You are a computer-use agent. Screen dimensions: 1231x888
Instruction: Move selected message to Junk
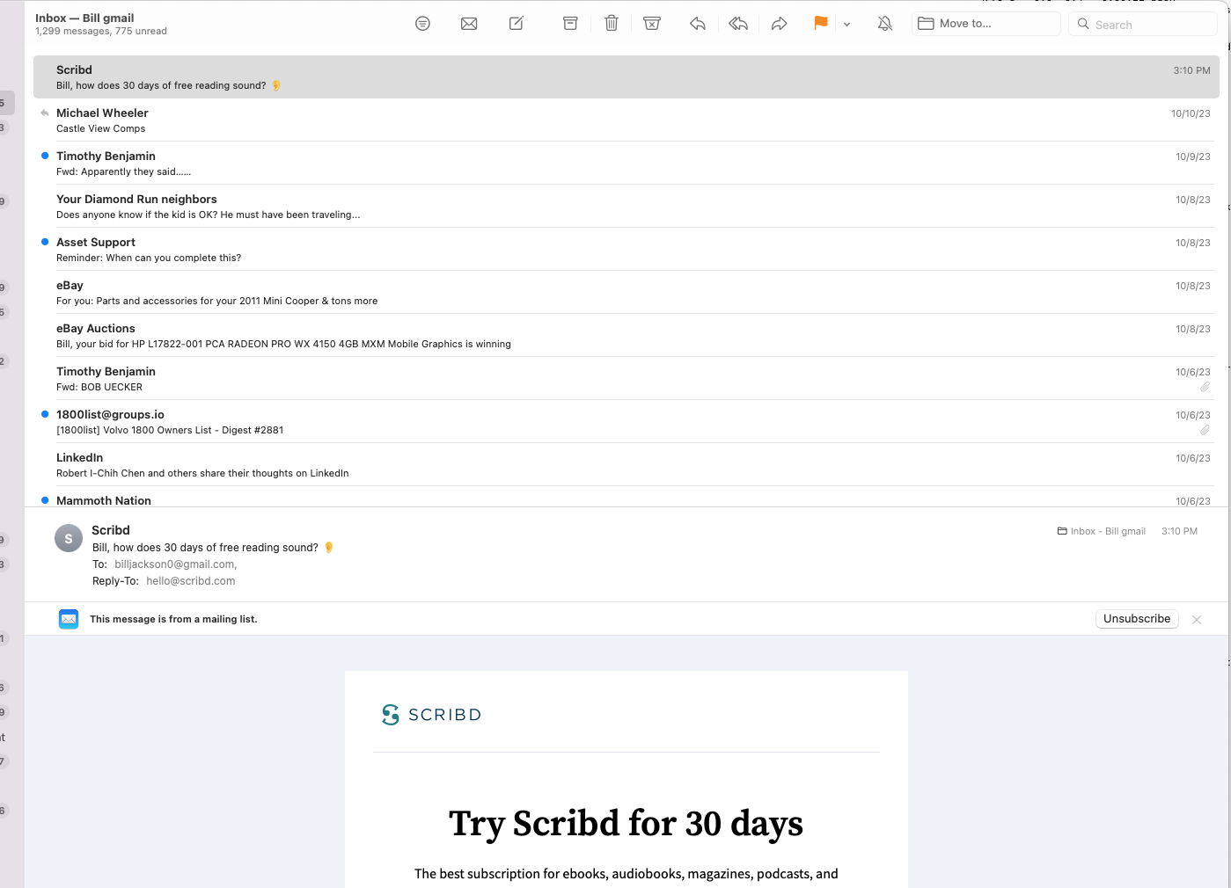pos(652,24)
